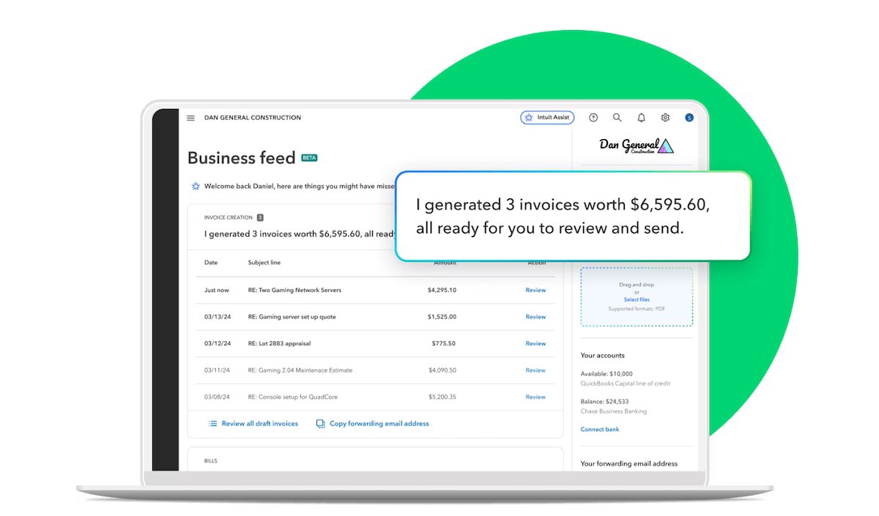Screen dimensions: 879x516
Task: Select subject RE: Gaming 2.04 Maintenace Estimate
Action: tap(300, 370)
